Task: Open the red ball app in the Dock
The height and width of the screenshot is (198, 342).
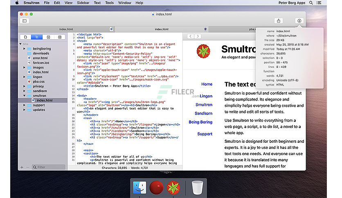Action: pyautogui.click(x=156, y=187)
